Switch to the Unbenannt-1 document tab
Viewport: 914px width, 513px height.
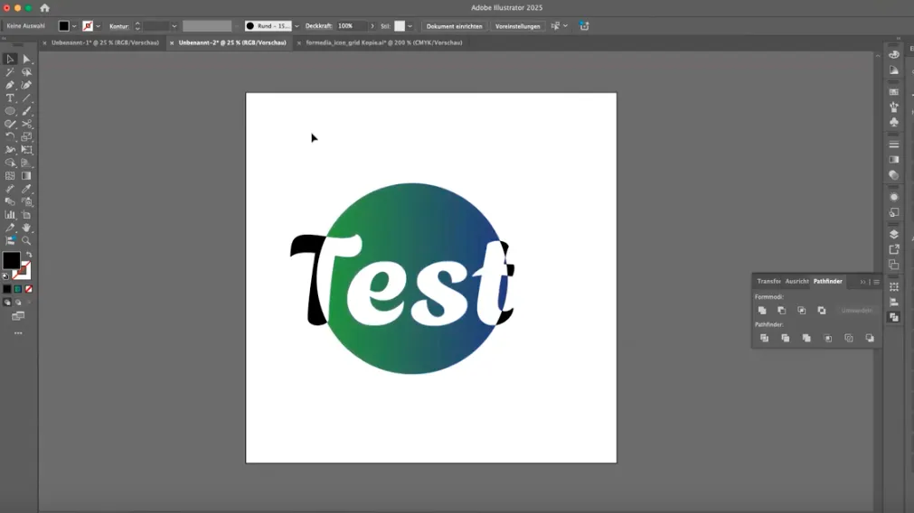coord(105,42)
